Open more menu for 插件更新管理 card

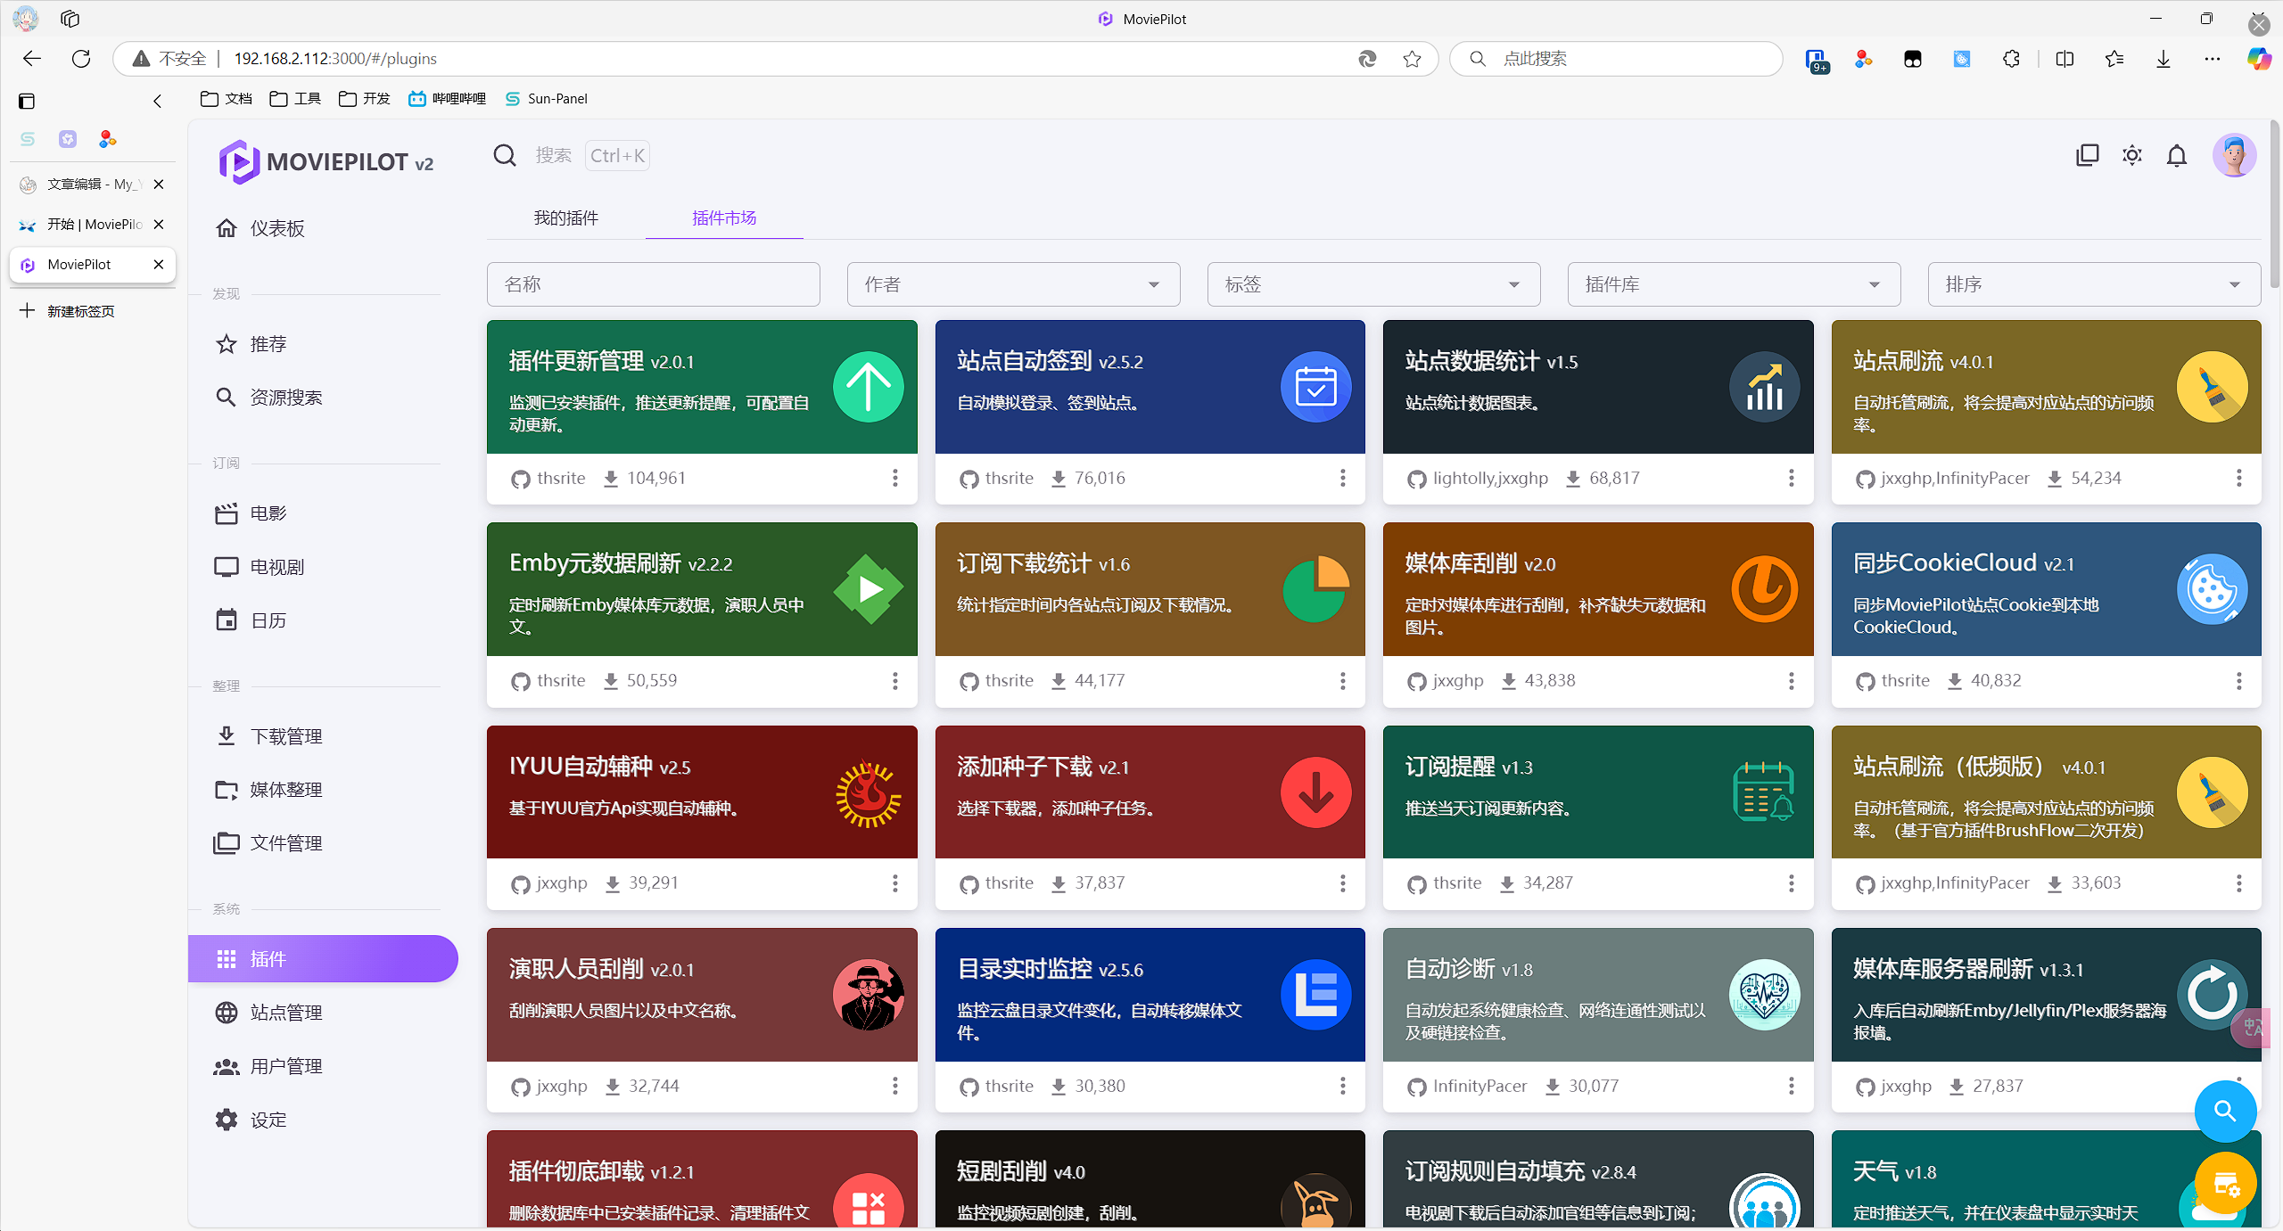point(894,479)
